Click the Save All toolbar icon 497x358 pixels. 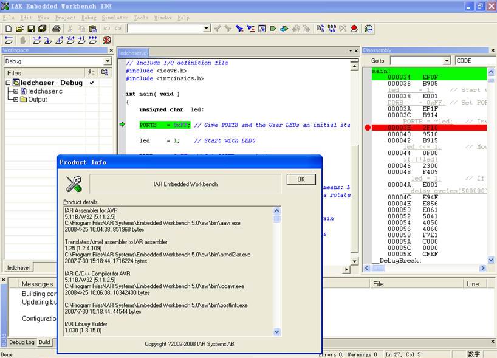click(42, 29)
